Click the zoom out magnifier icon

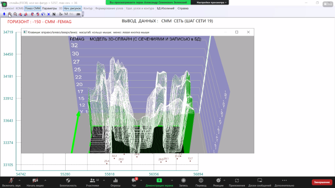[x=15, y=14]
